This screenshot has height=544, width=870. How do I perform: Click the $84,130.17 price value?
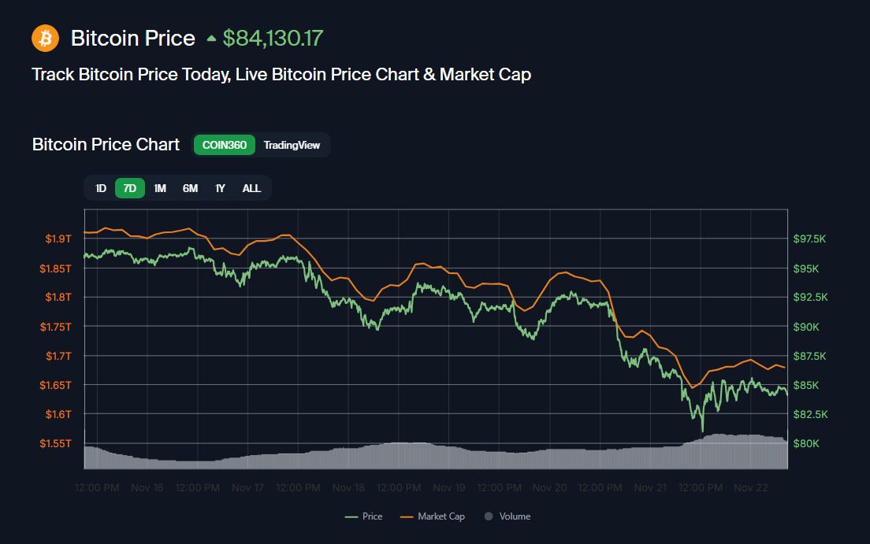(x=272, y=37)
